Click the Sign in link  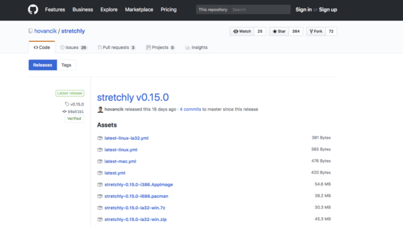click(x=304, y=10)
